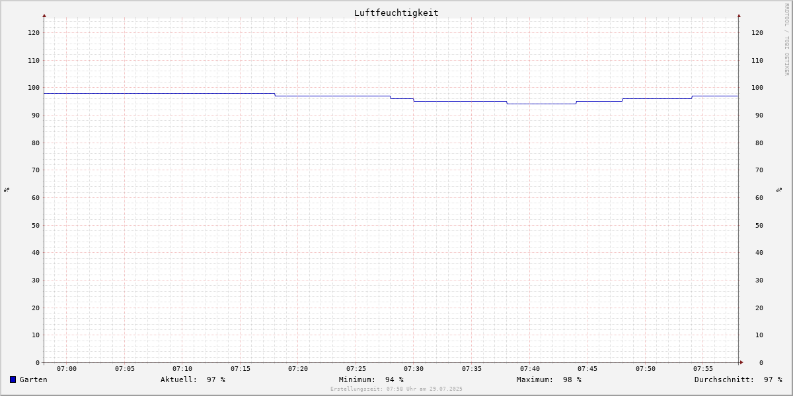Click the 80 label on left axis

36,143
